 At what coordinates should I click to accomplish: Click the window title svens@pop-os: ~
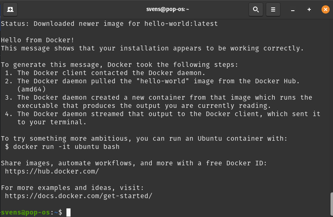168,9
